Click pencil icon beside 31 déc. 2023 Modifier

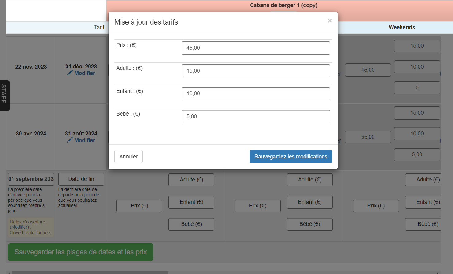point(70,73)
